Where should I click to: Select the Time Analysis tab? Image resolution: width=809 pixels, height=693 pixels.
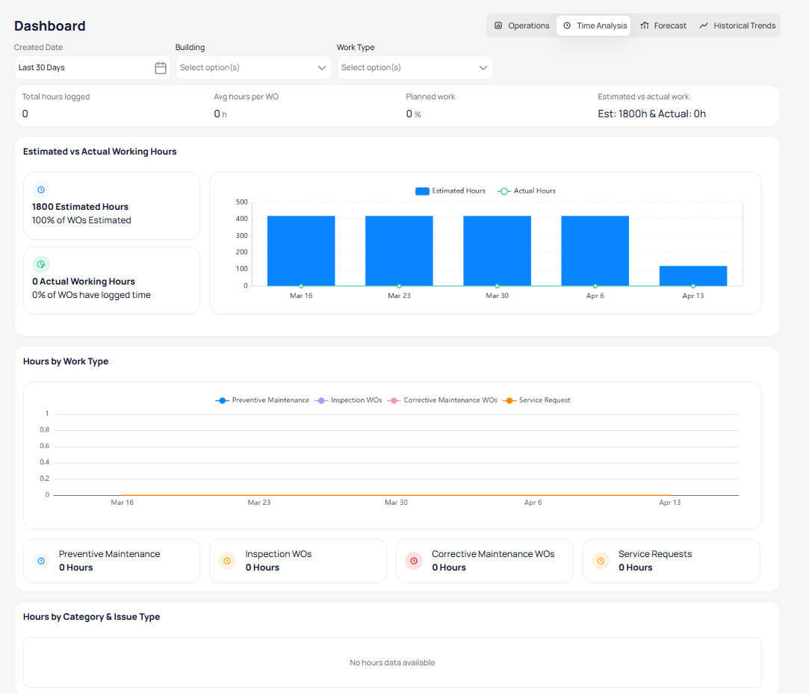click(595, 25)
